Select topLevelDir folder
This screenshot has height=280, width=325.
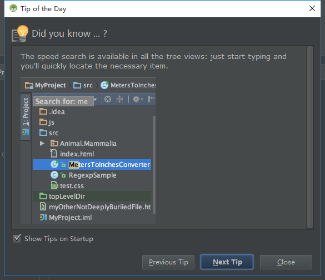pyautogui.click(x=92, y=197)
